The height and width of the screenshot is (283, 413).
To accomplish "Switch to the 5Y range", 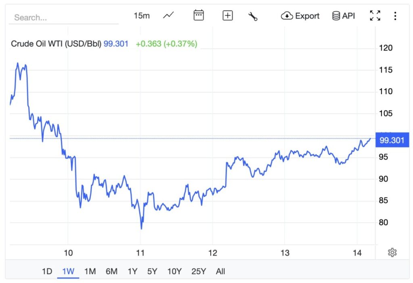I will tap(152, 271).
